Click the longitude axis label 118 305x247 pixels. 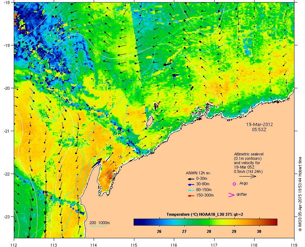tap(254, 245)
